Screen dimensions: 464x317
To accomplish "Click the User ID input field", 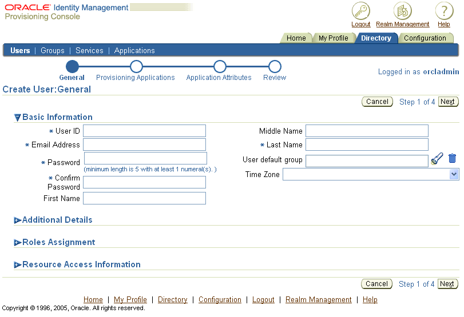I will click(x=144, y=131).
